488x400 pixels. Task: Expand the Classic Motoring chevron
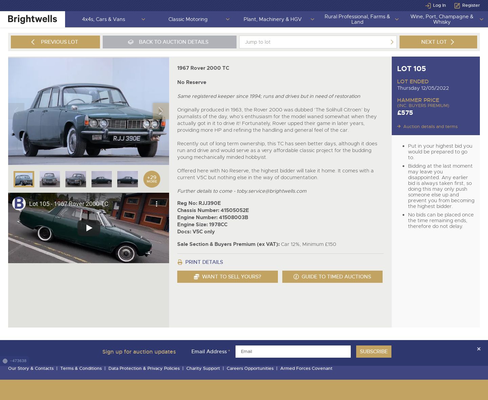click(x=228, y=19)
